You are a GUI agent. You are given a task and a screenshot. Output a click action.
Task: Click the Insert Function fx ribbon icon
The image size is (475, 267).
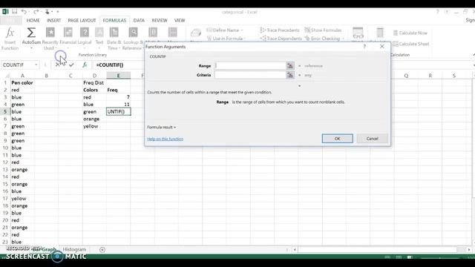10,32
